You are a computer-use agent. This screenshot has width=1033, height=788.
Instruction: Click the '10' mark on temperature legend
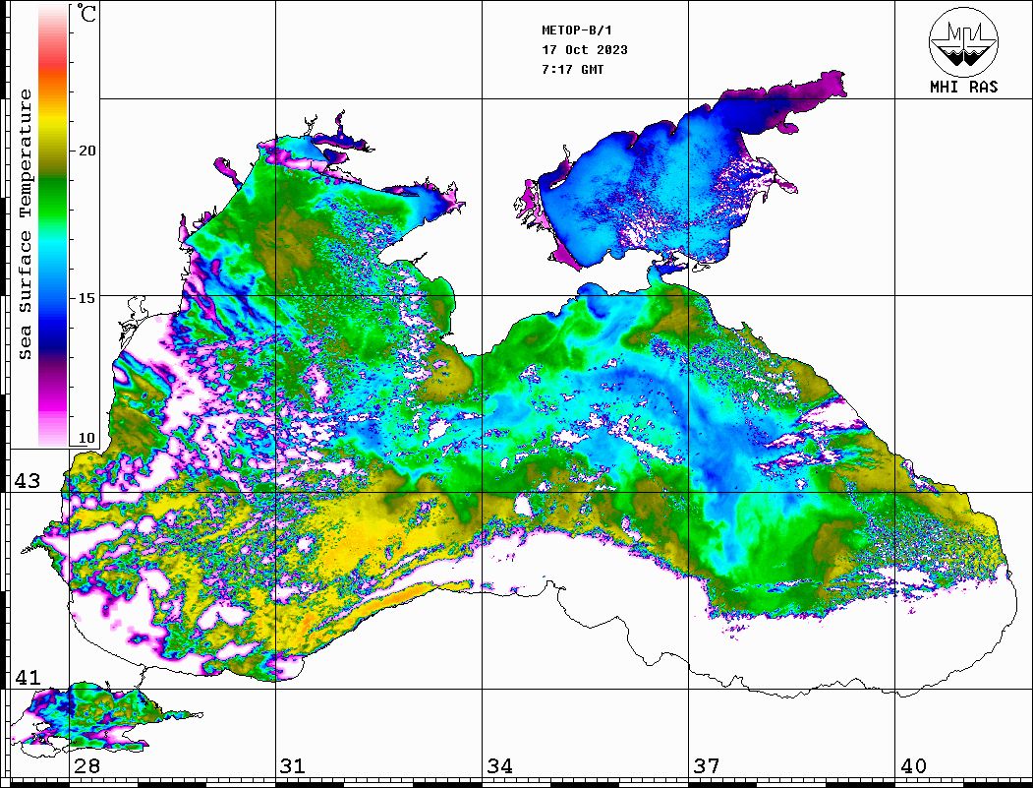click(86, 438)
